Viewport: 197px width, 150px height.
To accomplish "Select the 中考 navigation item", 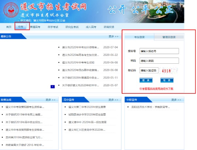I will tap(22, 27).
